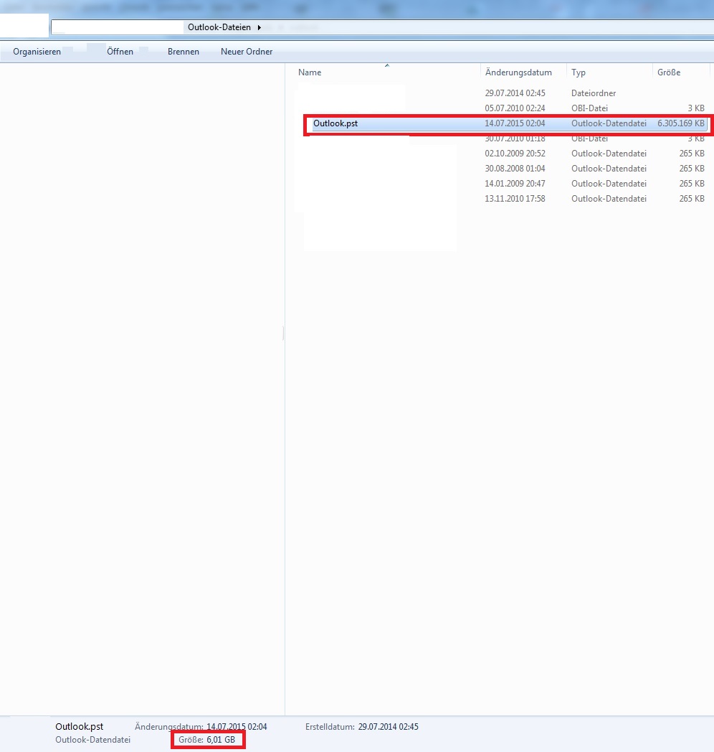Click Brennen in the toolbar
Screen dimensions: 714x752
coord(183,52)
